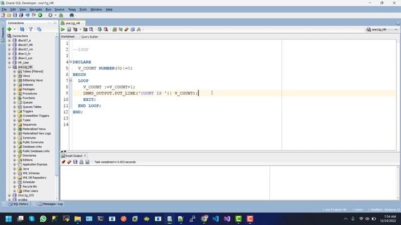Open the Explain Plan dropdown arrow

(x=80, y=29)
